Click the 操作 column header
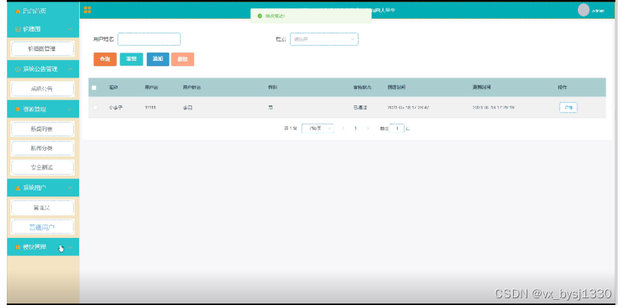 562,87
